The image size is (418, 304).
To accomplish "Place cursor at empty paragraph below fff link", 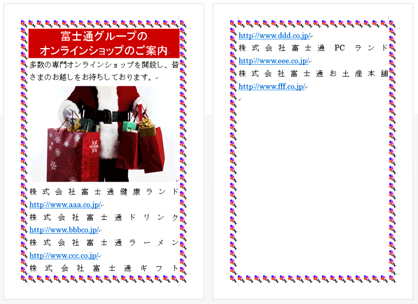I will click(240, 100).
